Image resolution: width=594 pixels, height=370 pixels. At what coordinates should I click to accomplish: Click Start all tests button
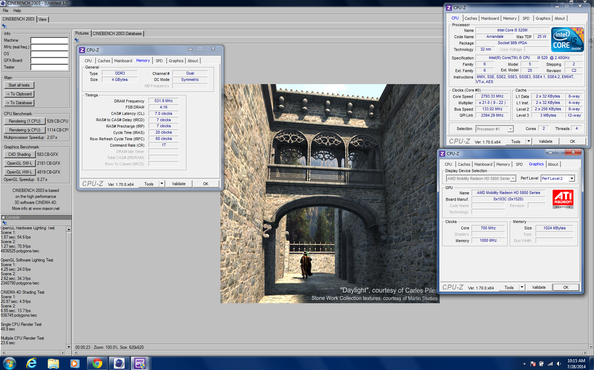[19, 85]
